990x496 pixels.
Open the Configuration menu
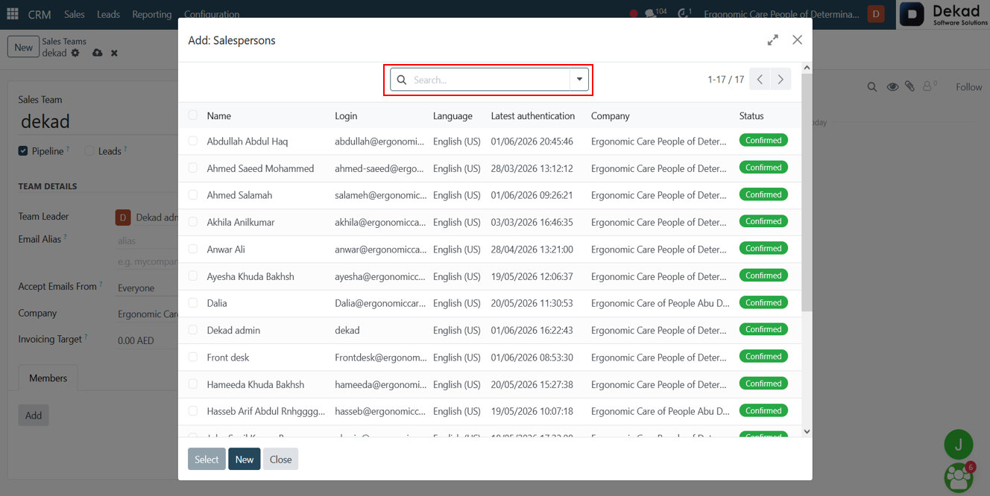point(212,14)
